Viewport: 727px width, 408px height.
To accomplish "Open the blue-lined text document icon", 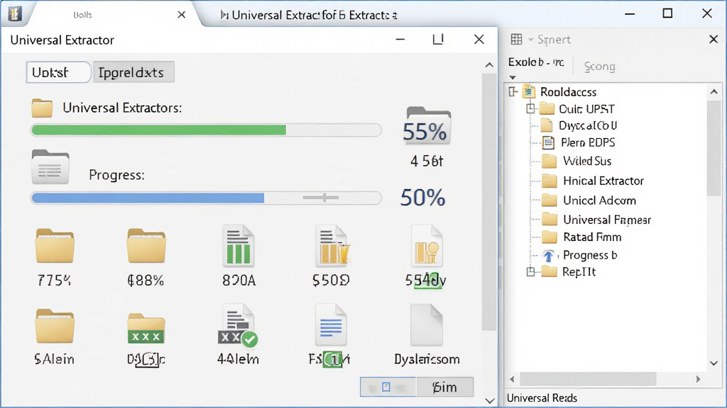I will (331, 325).
